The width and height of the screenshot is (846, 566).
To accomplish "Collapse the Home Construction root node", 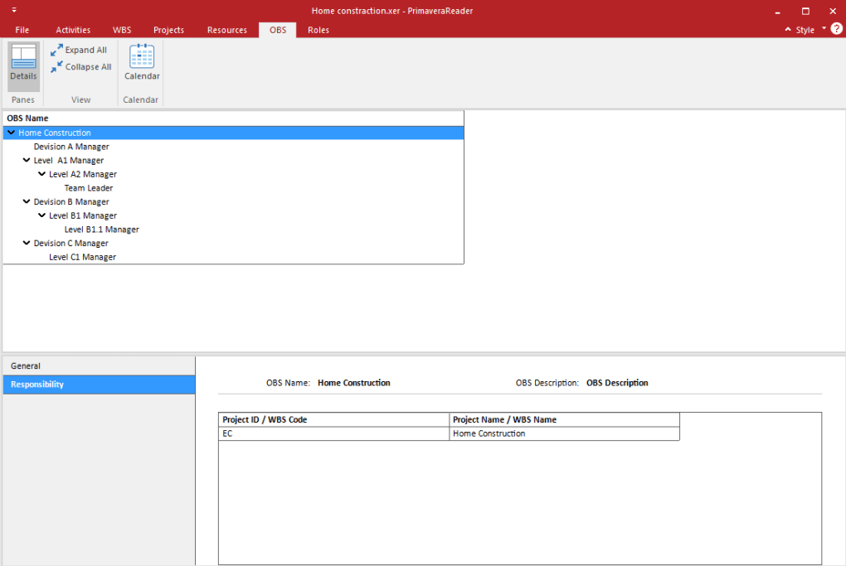I will [11, 133].
